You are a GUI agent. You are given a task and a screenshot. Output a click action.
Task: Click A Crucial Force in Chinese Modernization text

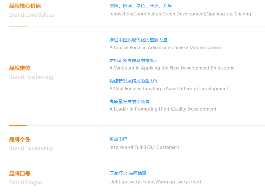165,48
